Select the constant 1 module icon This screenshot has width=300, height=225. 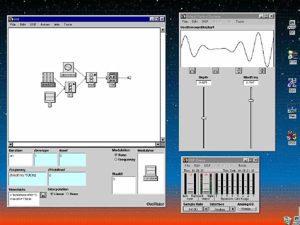[50, 97]
